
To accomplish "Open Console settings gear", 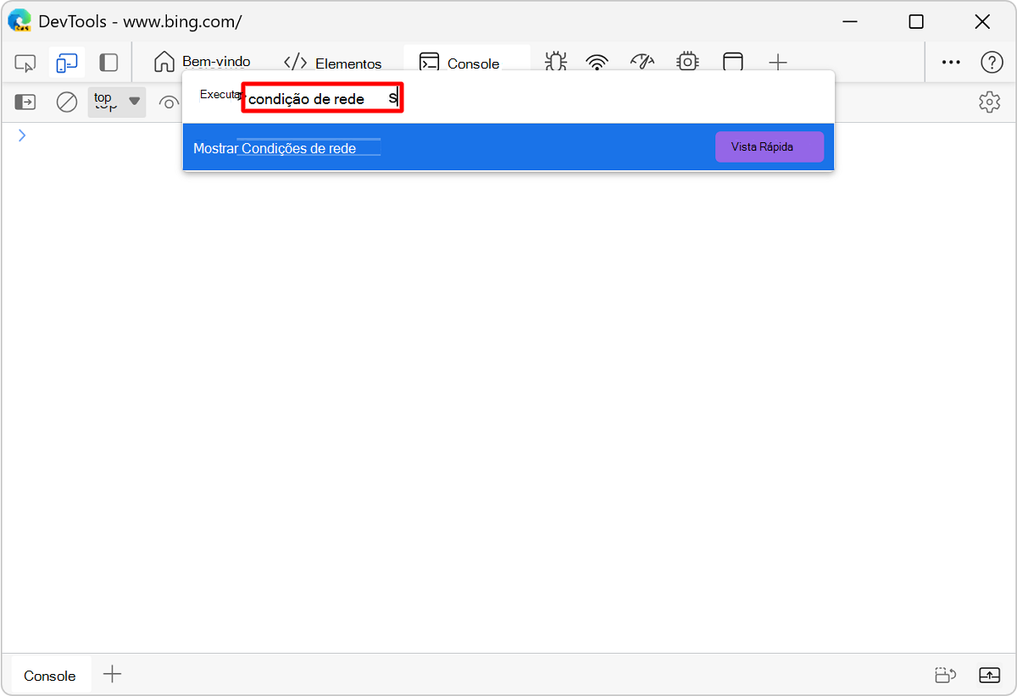I will [x=989, y=102].
